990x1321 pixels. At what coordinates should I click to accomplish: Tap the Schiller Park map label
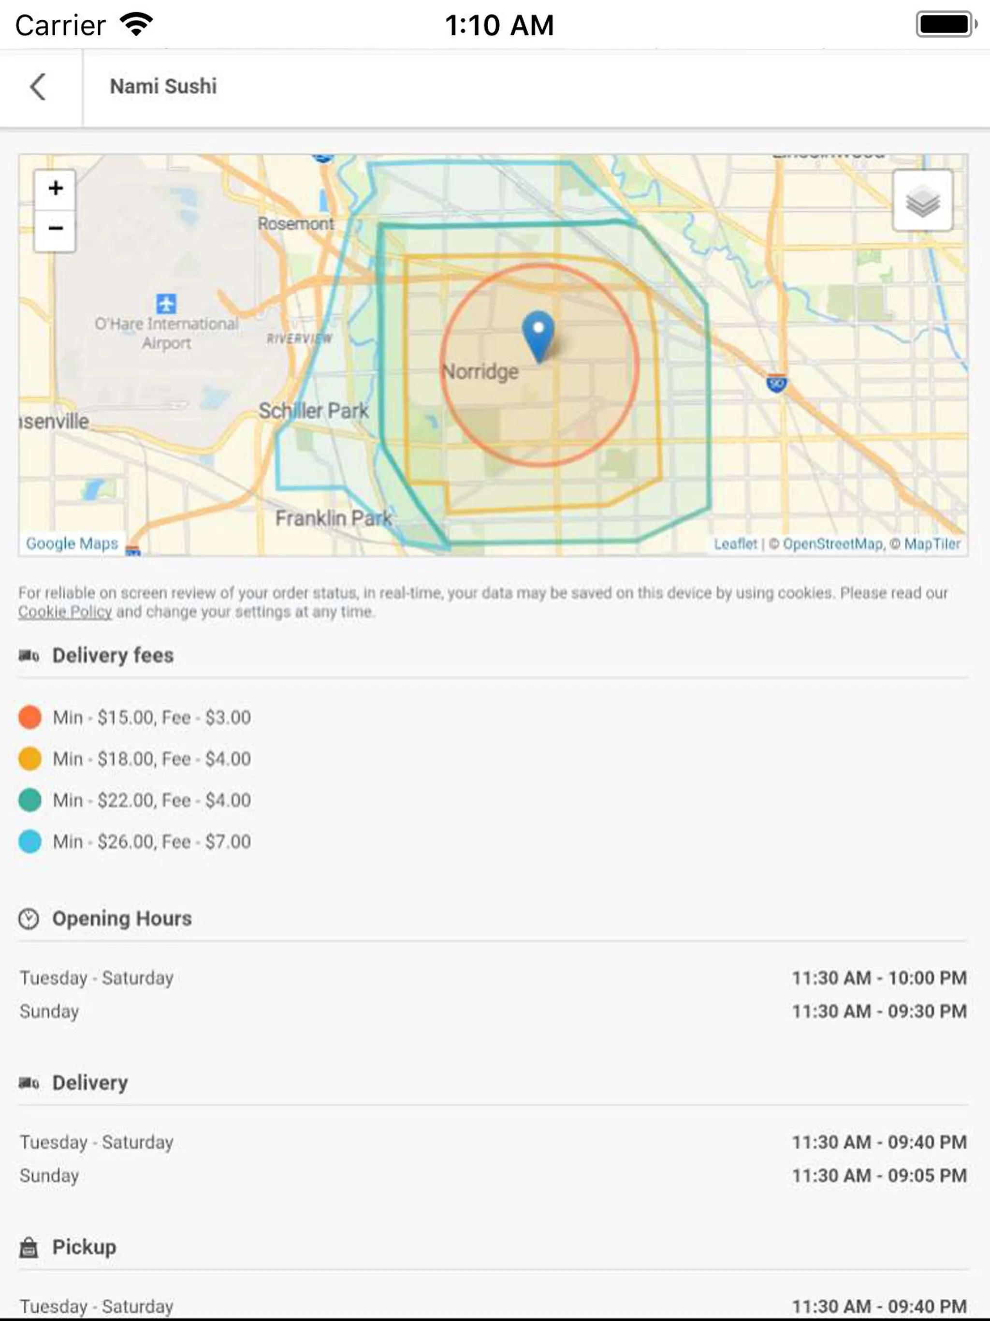313,411
